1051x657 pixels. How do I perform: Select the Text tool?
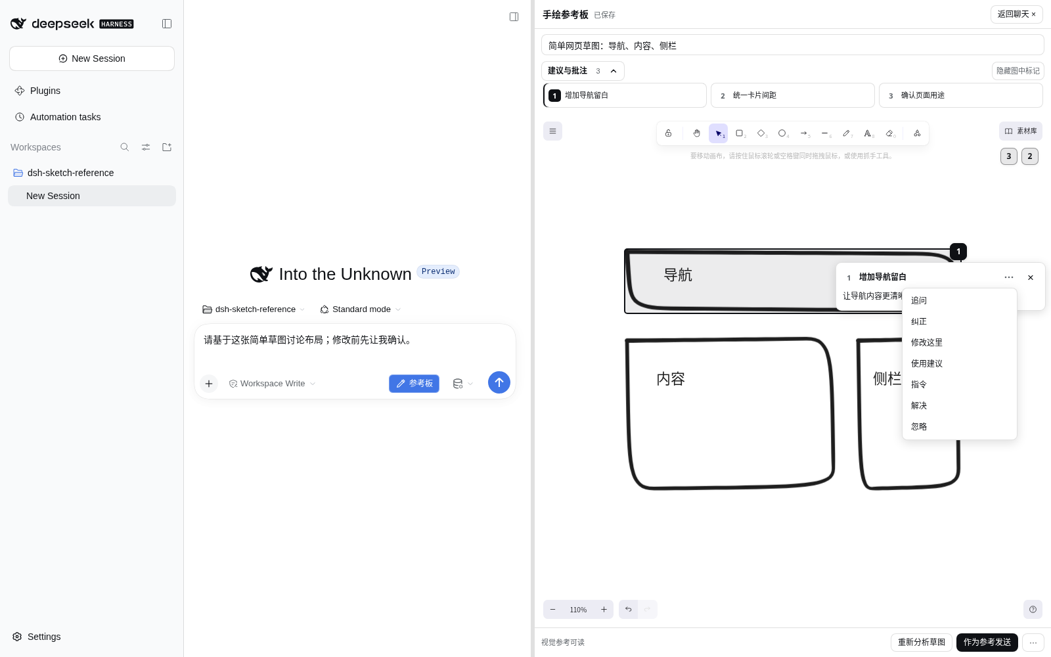pyautogui.click(x=868, y=133)
